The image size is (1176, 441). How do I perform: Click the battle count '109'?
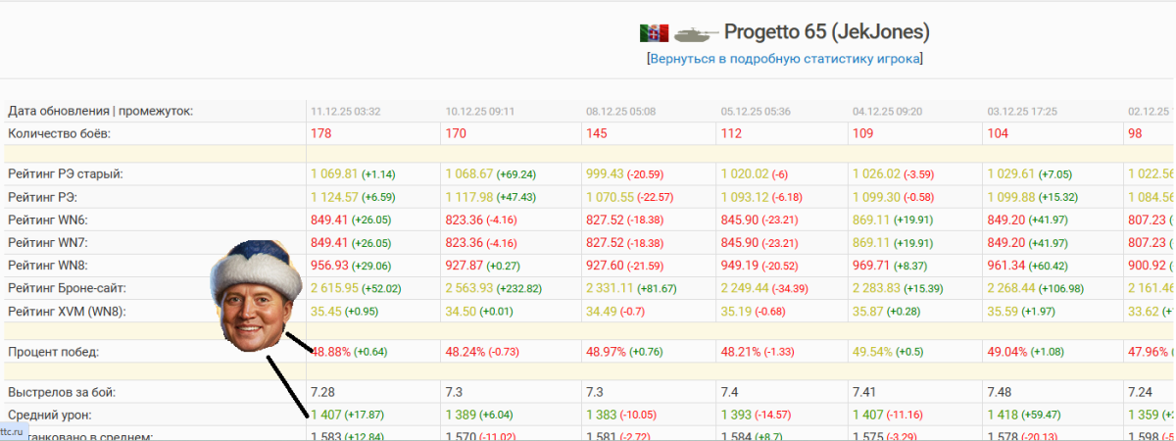863,133
